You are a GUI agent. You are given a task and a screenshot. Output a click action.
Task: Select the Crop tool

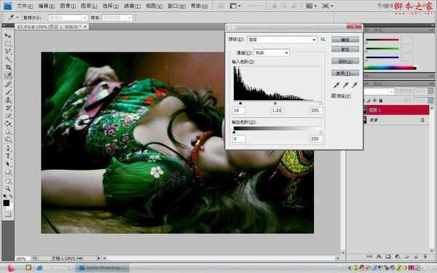(x=8, y=67)
